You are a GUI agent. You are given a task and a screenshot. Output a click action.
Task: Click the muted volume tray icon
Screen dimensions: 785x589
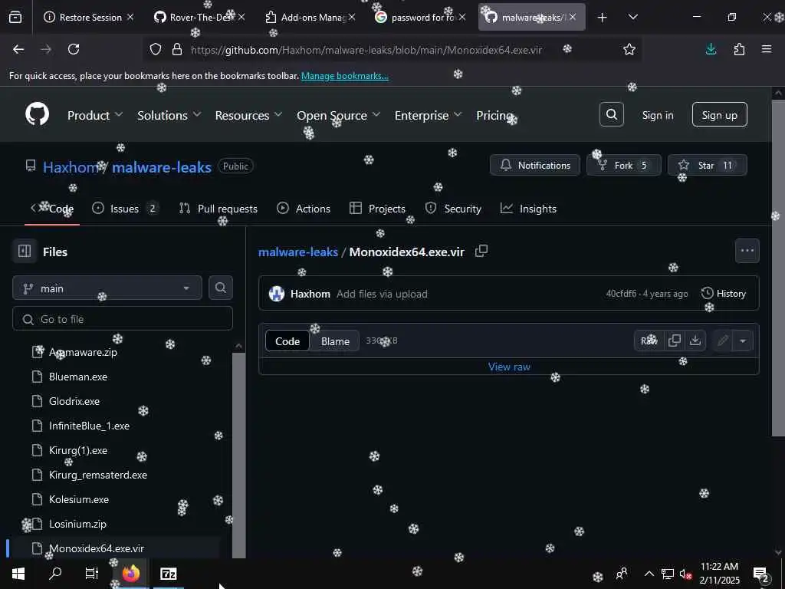click(685, 574)
